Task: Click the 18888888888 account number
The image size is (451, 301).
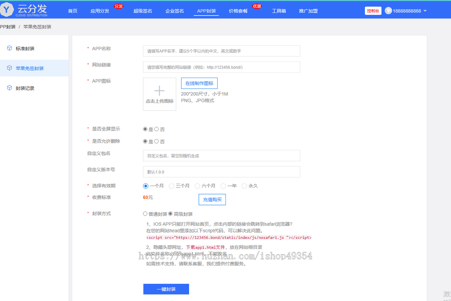Action: [x=407, y=11]
